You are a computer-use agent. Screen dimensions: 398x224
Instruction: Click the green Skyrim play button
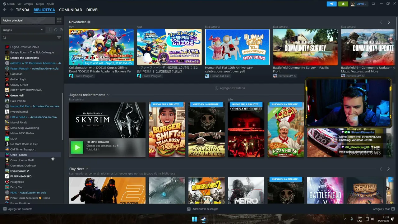pyautogui.click(x=77, y=147)
